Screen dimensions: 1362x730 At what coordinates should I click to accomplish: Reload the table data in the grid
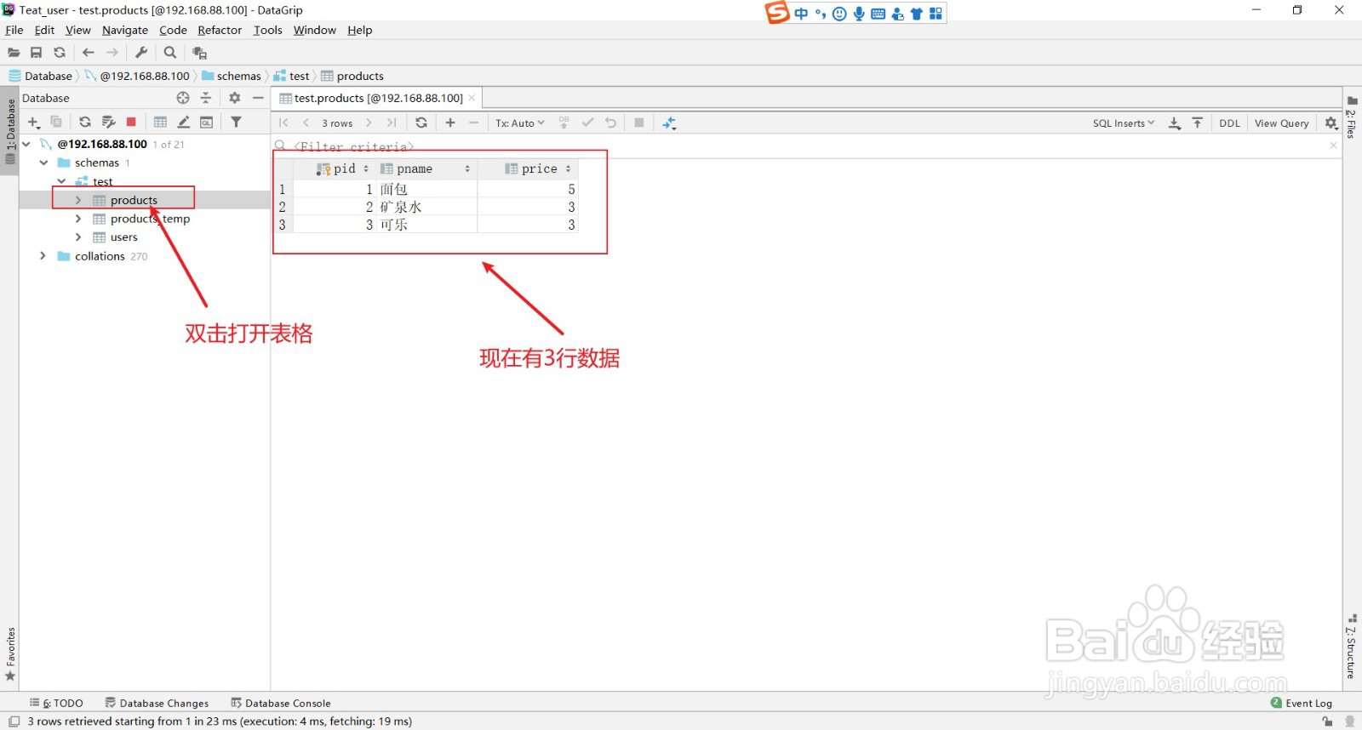tap(421, 123)
